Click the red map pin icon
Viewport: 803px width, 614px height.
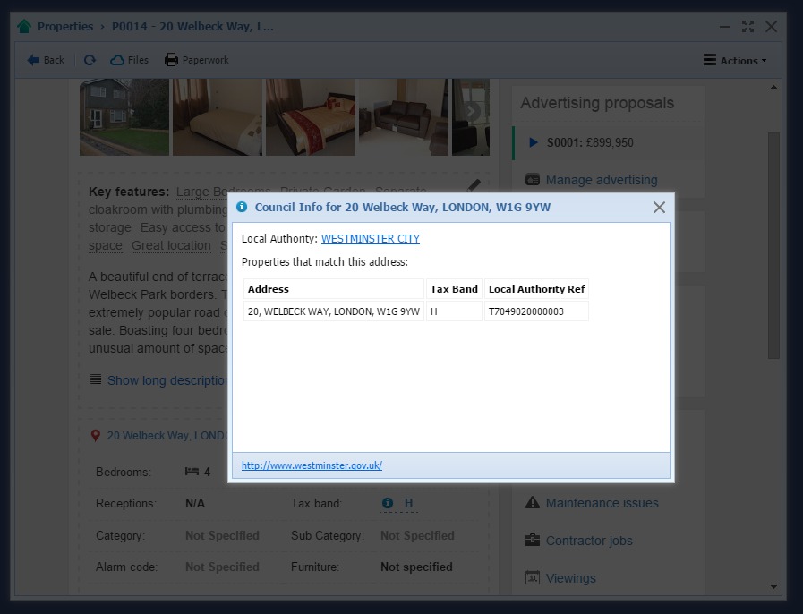96,436
